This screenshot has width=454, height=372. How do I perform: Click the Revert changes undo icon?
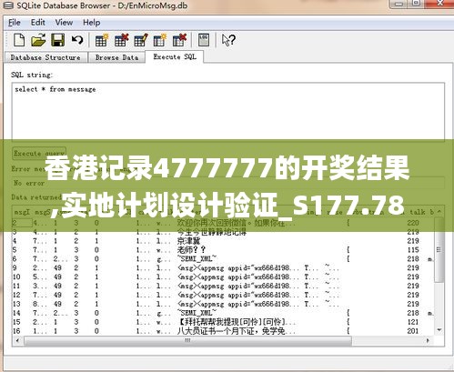(77, 40)
